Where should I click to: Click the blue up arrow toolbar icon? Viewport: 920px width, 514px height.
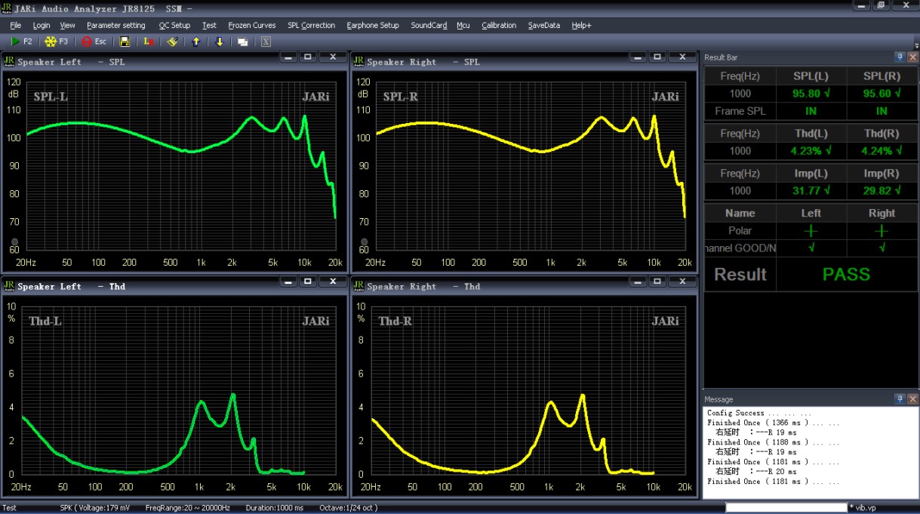(x=195, y=42)
